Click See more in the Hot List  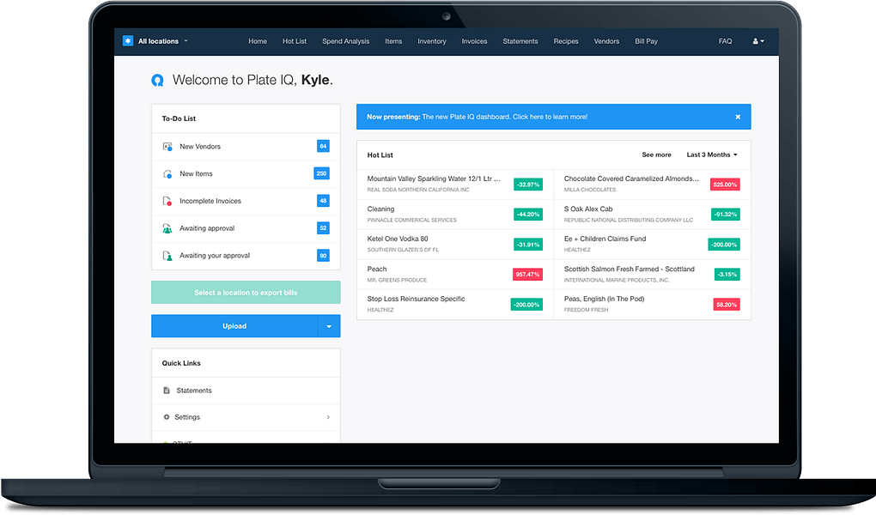[x=656, y=154]
